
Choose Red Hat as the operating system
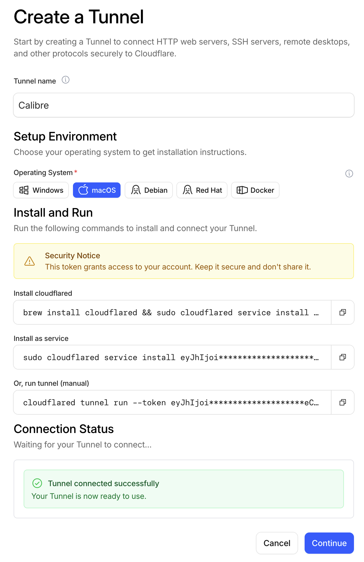[202, 190]
